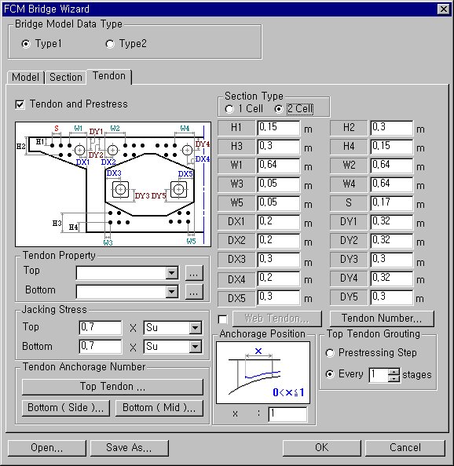Select Prestressing Step grouting option
454x466 pixels.
click(x=330, y=353)
